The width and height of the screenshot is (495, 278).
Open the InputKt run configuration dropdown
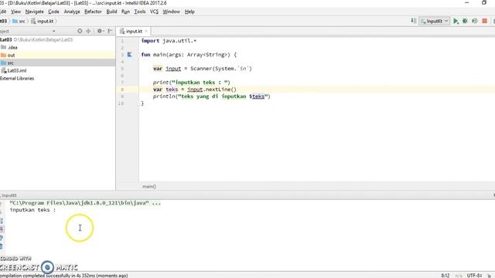pyautogui.click(x=434, y=21)
